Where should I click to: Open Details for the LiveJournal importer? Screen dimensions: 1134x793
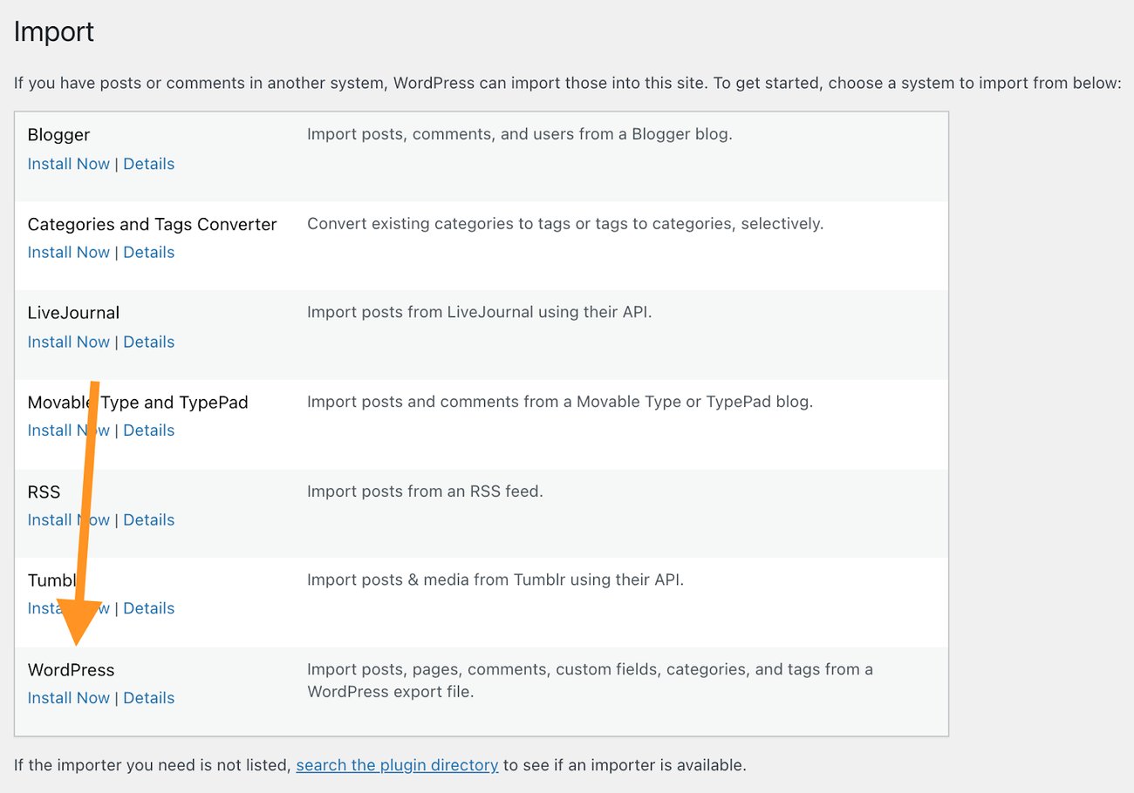[x=148, y=342]
